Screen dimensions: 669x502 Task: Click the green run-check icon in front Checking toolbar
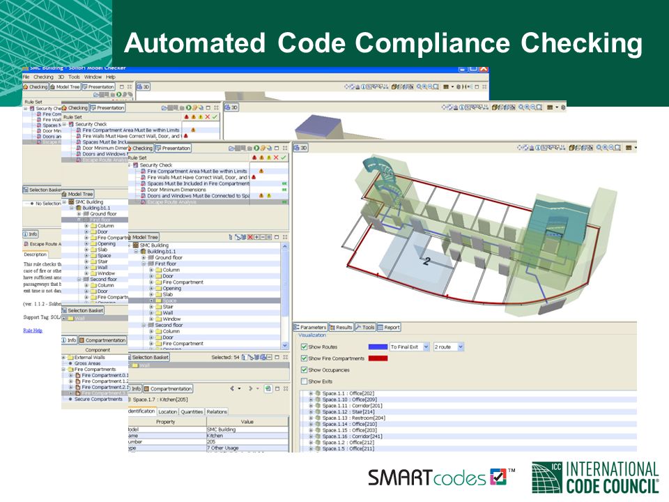256,148
